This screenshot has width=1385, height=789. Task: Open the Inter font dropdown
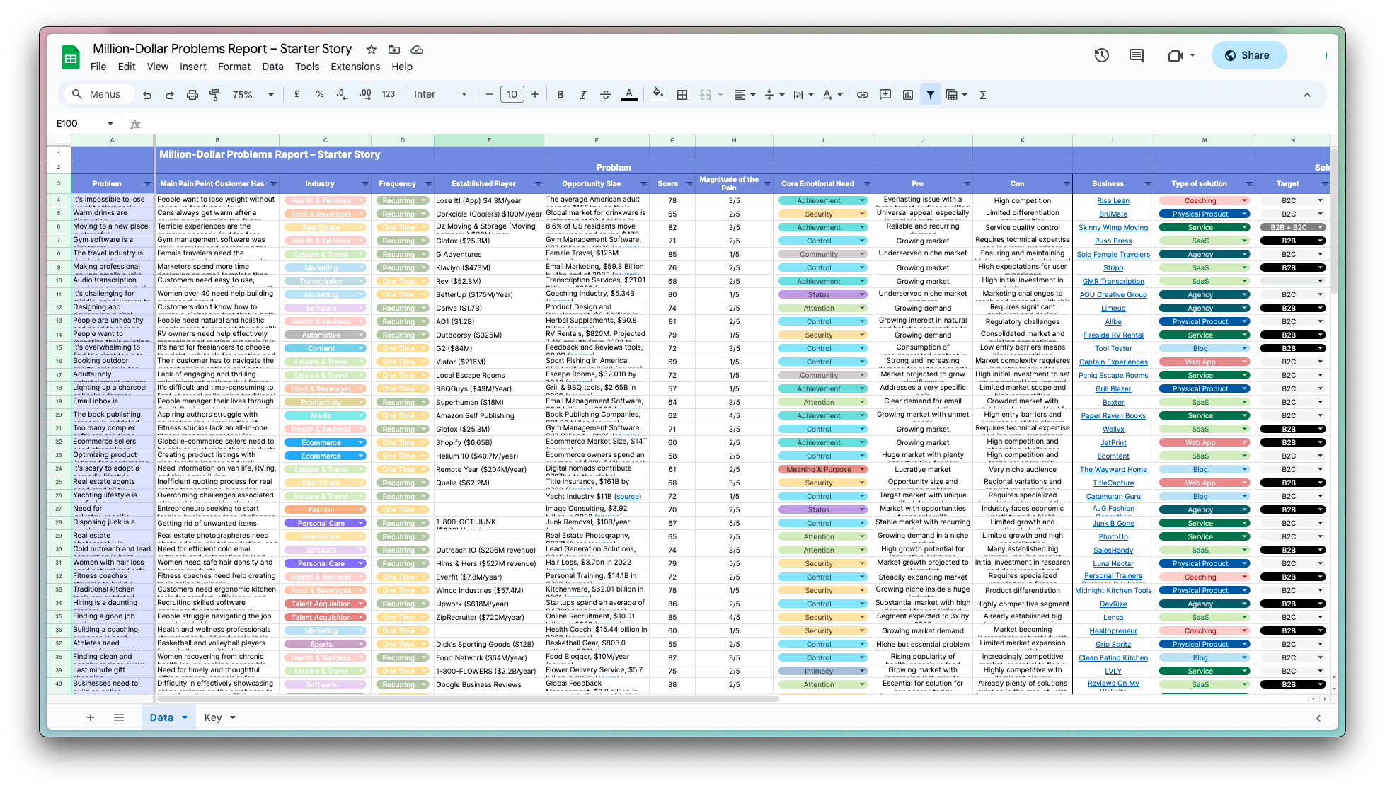[440, 95]
